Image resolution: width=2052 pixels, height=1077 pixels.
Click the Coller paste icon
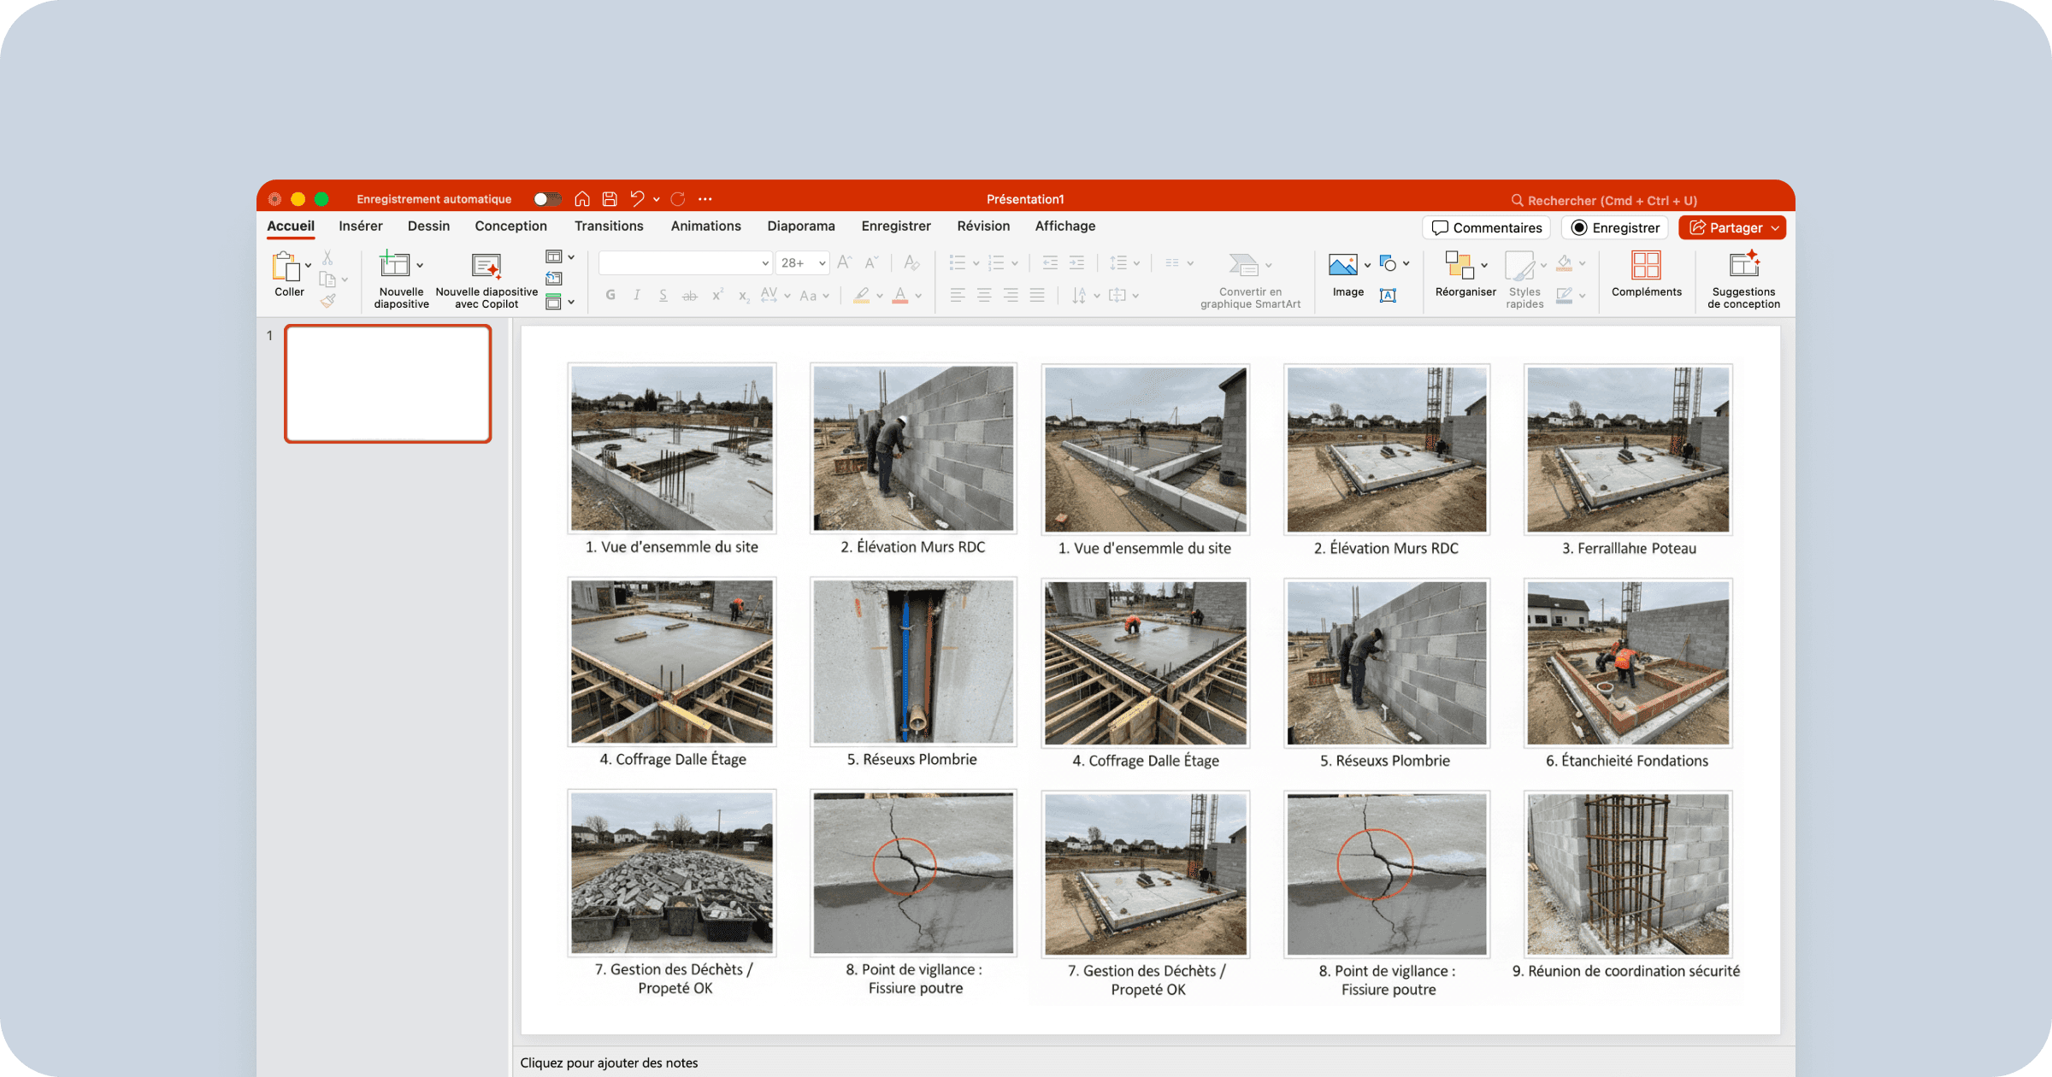pyautogui.click(x=286, y=267)
